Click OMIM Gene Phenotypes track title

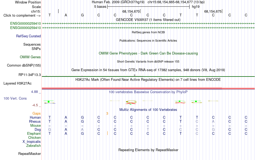coord(148,53)
